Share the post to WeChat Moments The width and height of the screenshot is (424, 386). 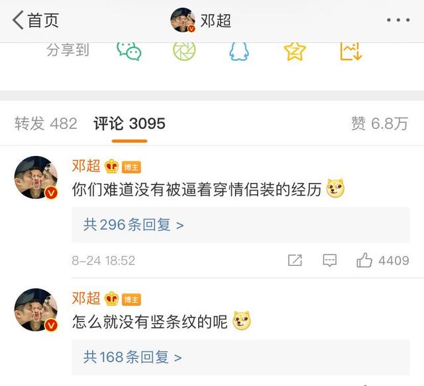pos(184,51)
